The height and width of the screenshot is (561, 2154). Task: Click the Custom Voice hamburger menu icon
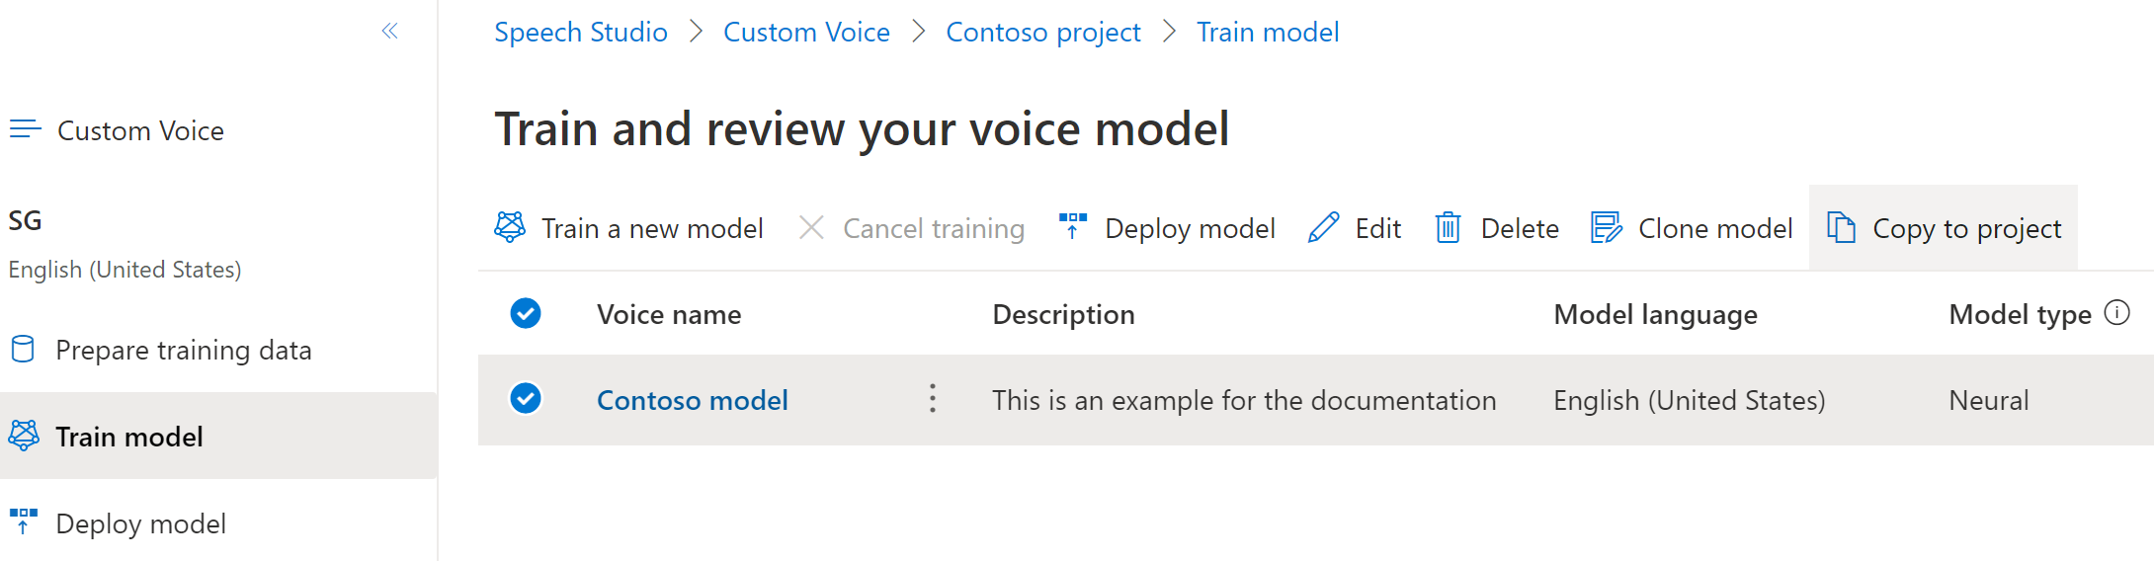tap(26, 129)
